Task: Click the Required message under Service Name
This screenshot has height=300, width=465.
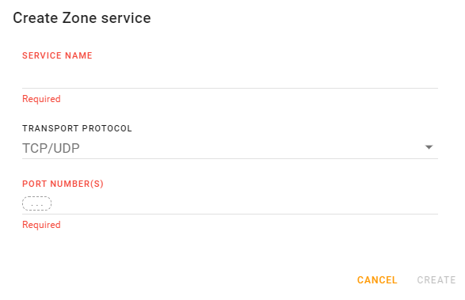Action: pyautogui.click(x=41, y=99)
